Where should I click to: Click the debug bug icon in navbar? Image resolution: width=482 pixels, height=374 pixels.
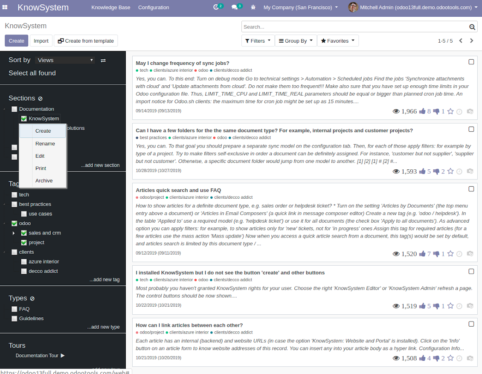[x=253, y=7]
